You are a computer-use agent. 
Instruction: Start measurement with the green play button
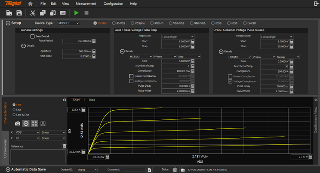coord(76,13)
